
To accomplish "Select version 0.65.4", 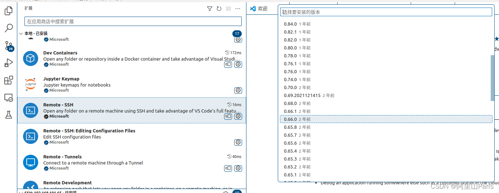I will 386,151.
